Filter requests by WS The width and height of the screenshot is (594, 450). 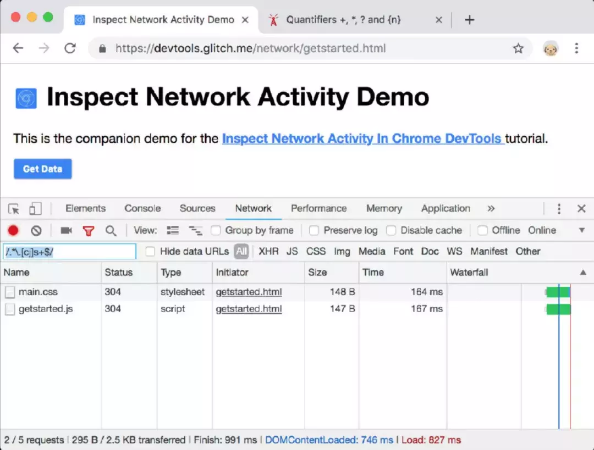454,251
